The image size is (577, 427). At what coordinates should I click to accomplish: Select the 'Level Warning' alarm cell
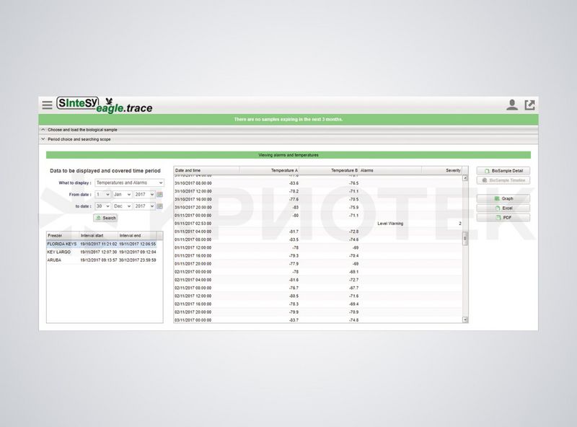[390, 224]
